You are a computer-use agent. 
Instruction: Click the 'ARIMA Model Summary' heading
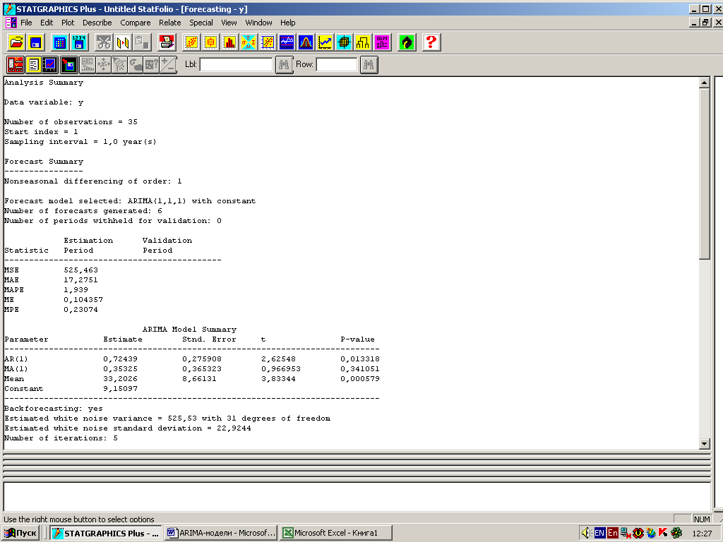[189, 330]
